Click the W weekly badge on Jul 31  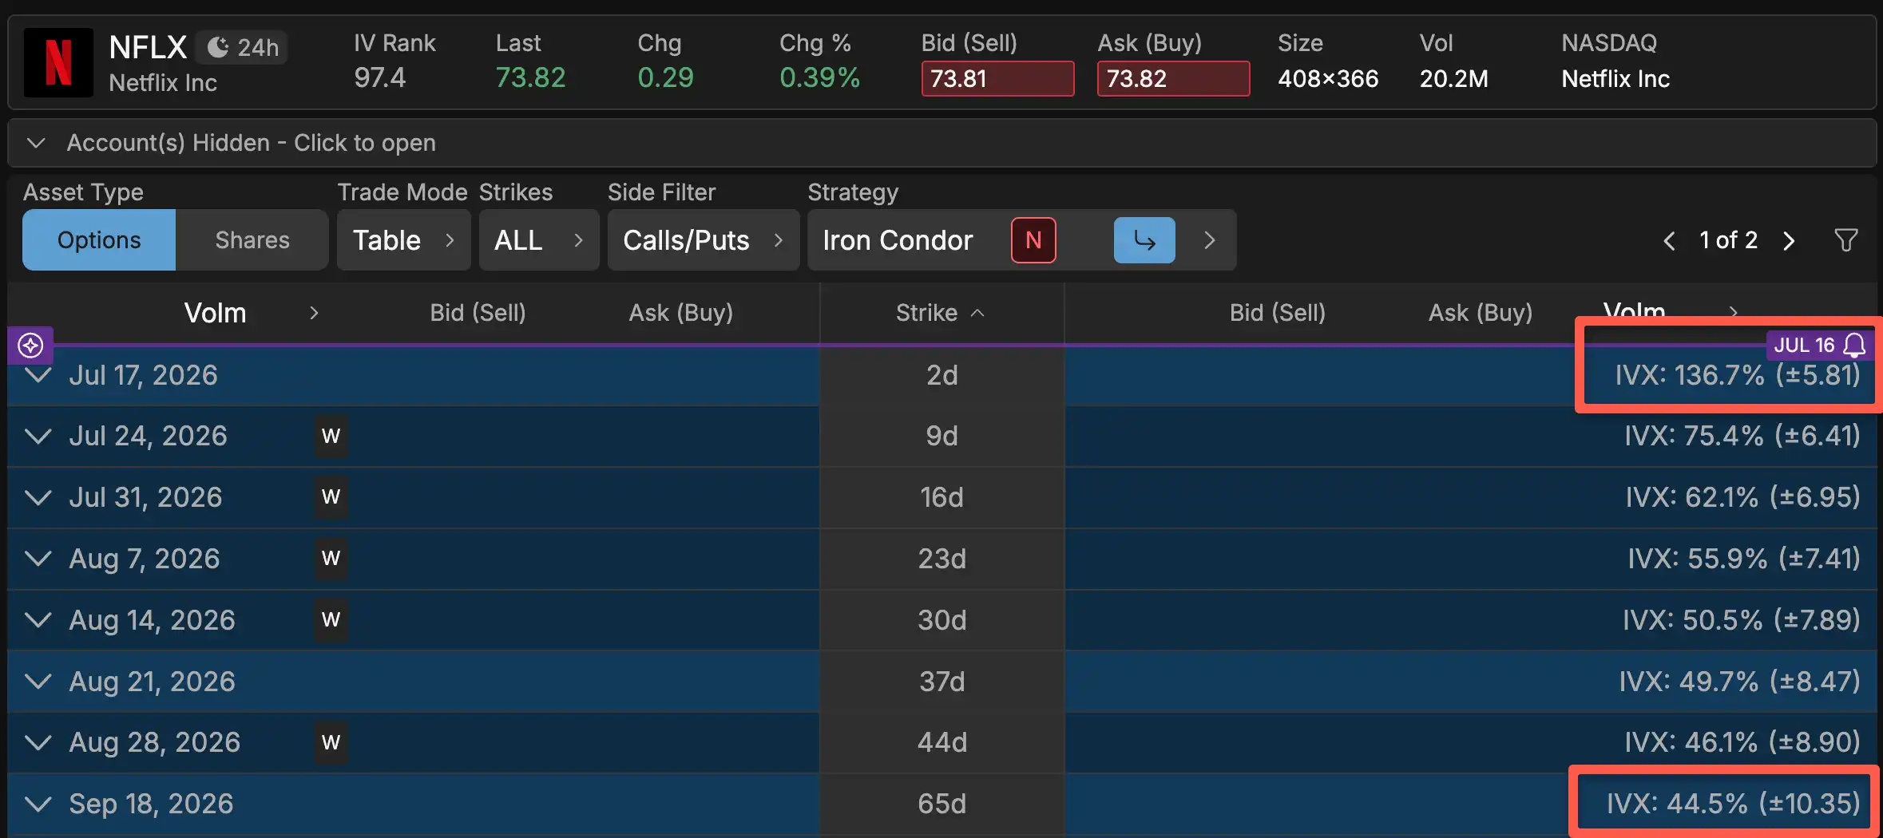331,497
